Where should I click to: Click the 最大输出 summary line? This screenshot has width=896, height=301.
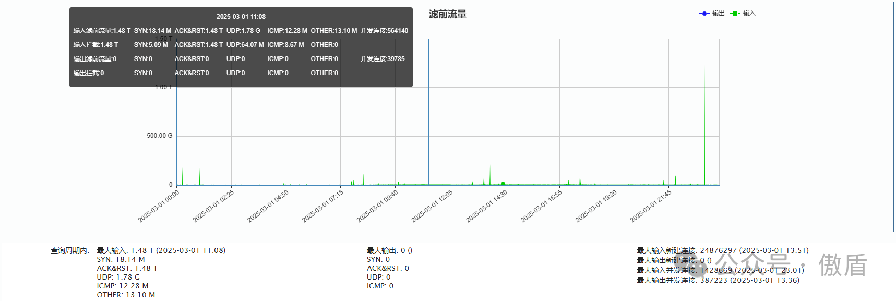(x=389, y=250)
